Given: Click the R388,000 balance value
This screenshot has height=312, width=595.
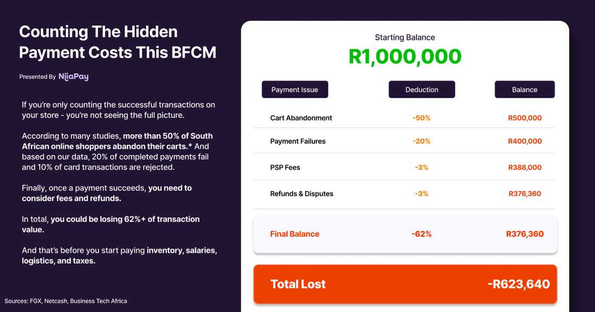Looking at the screenshot, I should click(524, 167).
